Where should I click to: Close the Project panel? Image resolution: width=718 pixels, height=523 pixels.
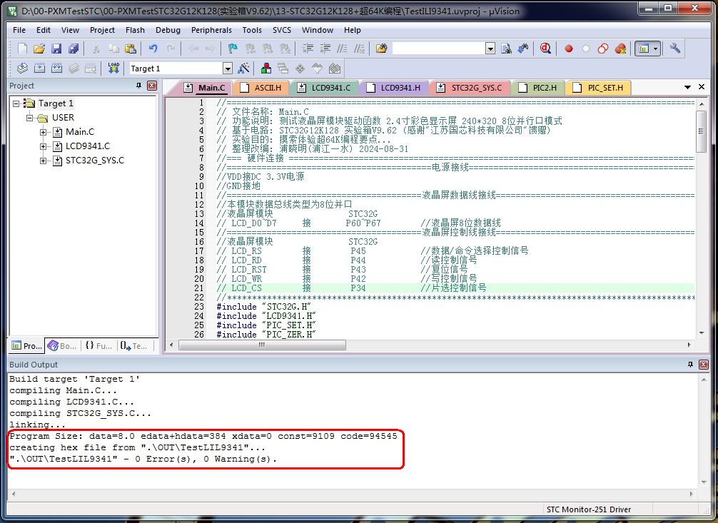pyautogui.click(x=152, y=86)
